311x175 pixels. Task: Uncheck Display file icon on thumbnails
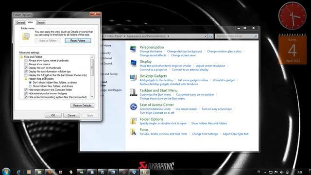26,68
